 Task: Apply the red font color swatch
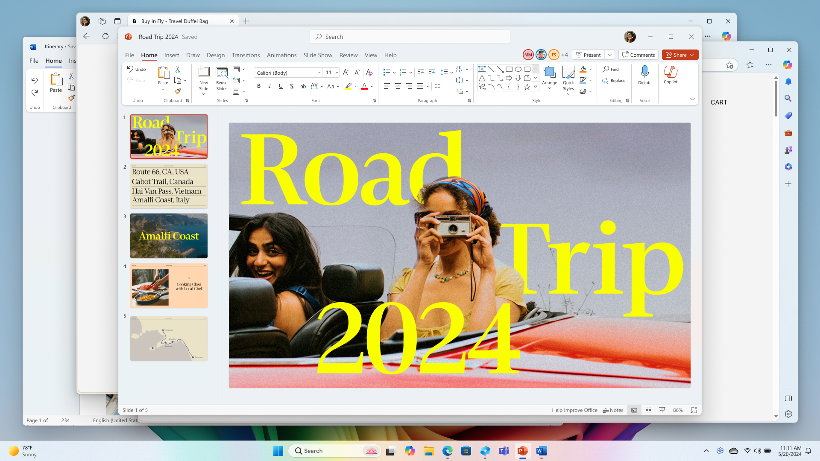click(364, 86)
